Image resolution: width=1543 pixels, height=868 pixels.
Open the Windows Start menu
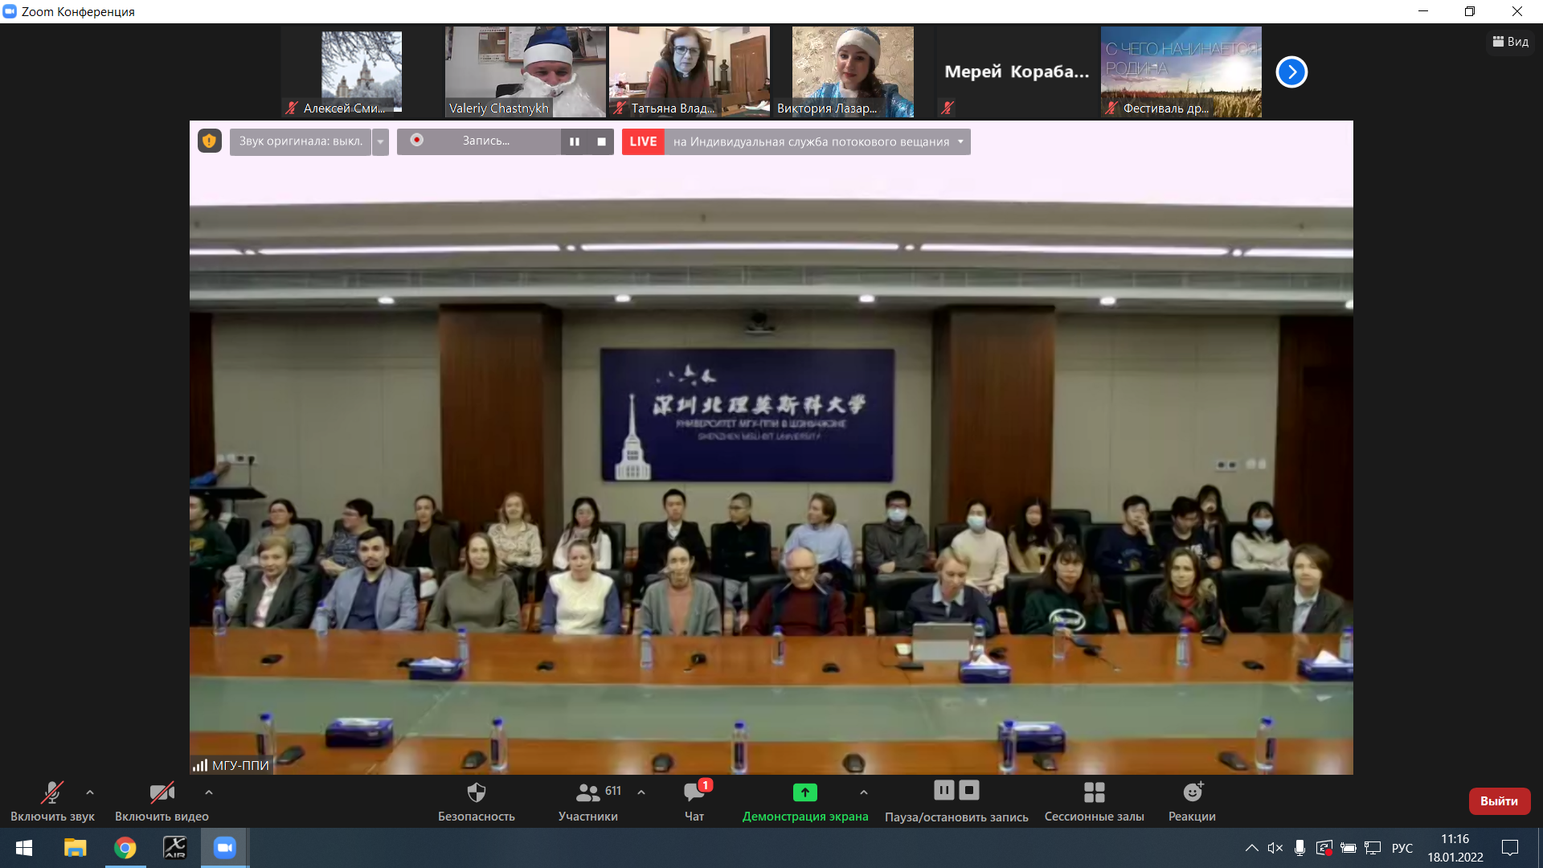(24, 848)
